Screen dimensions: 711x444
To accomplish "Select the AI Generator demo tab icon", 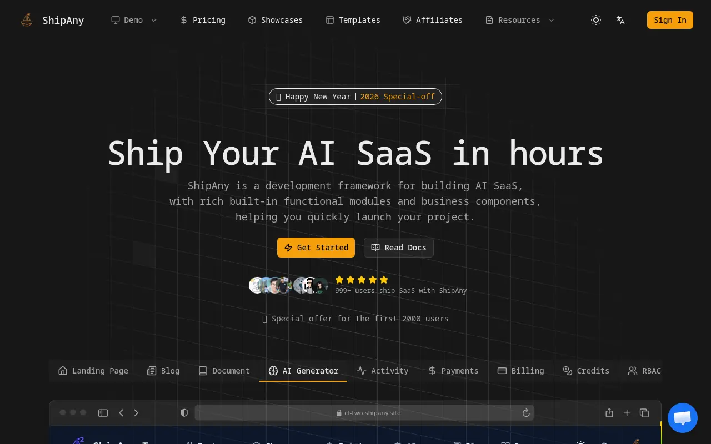I will (273, 371).
